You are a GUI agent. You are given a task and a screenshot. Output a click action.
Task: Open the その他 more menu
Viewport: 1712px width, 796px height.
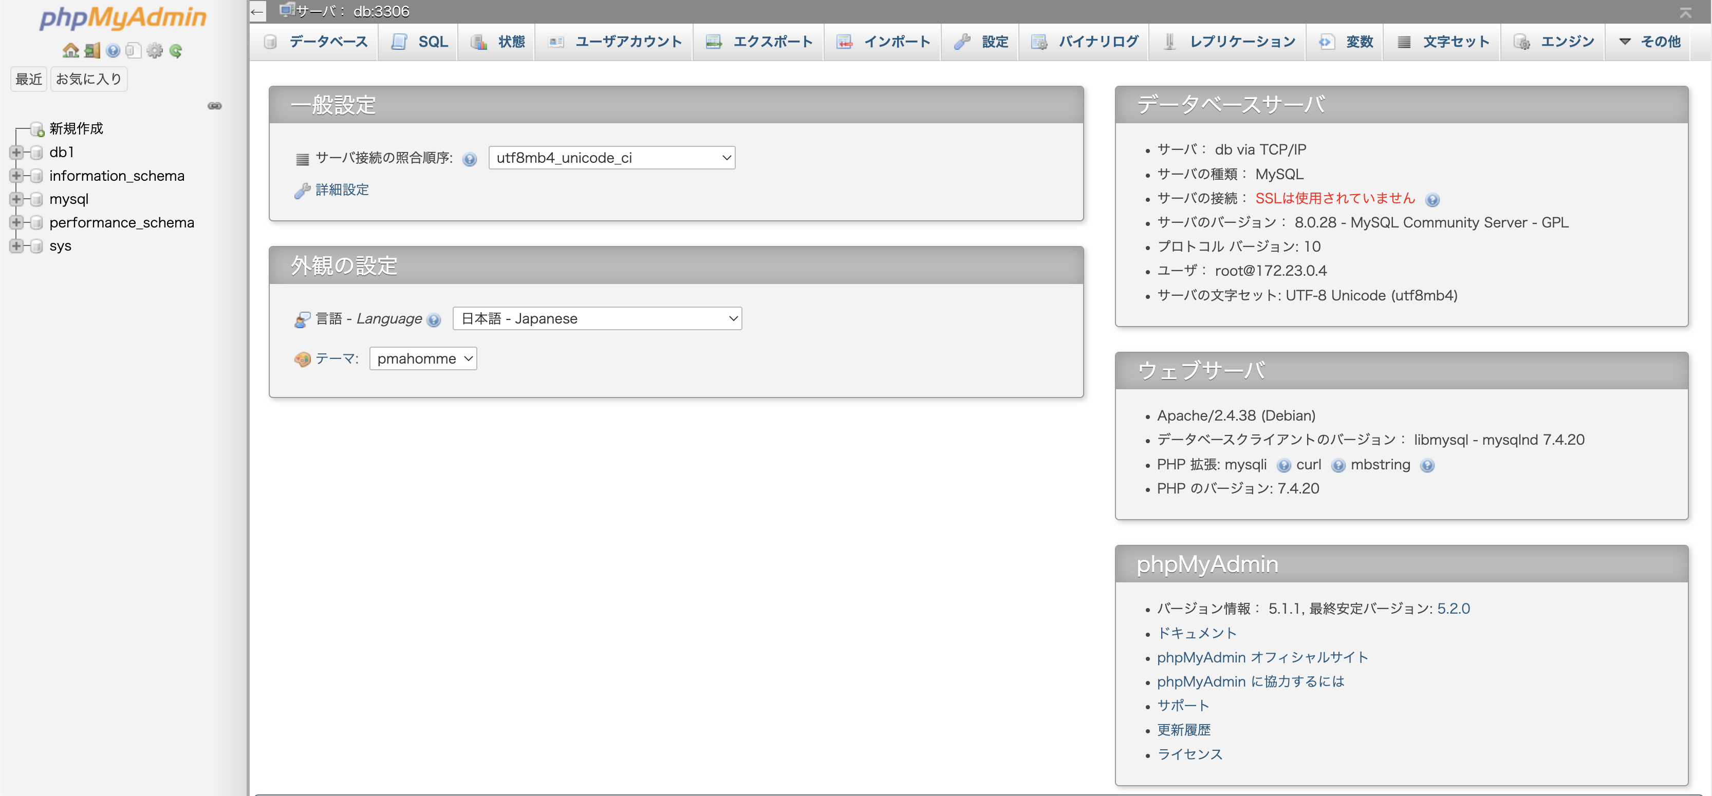(x=1649, y=42)
